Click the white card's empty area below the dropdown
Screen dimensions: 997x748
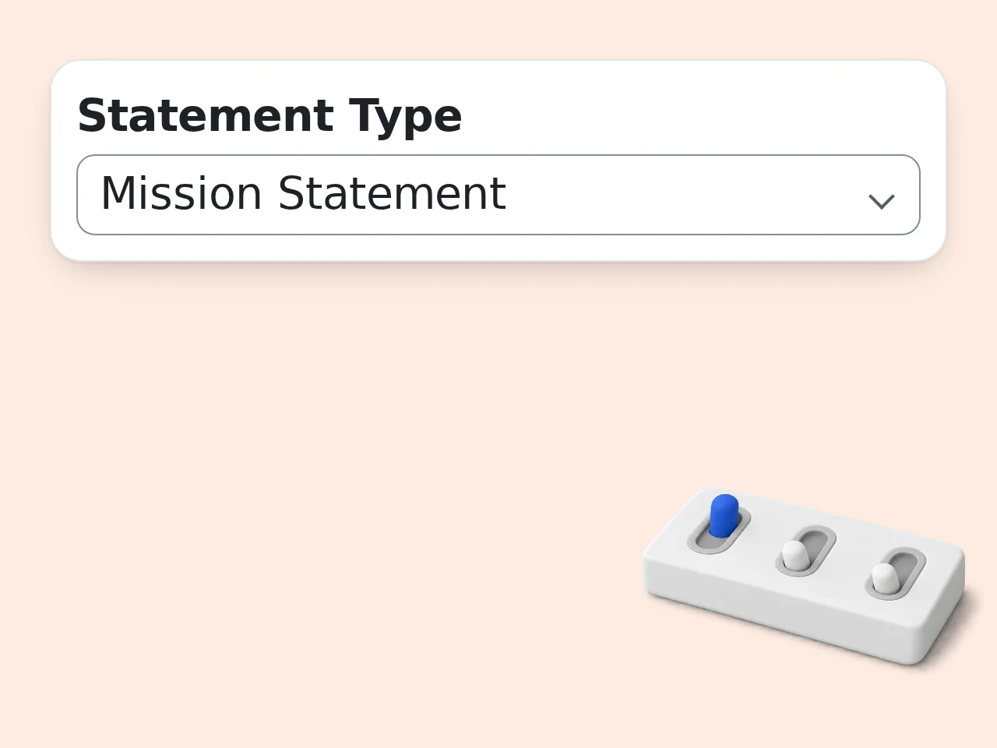point(498,247)
